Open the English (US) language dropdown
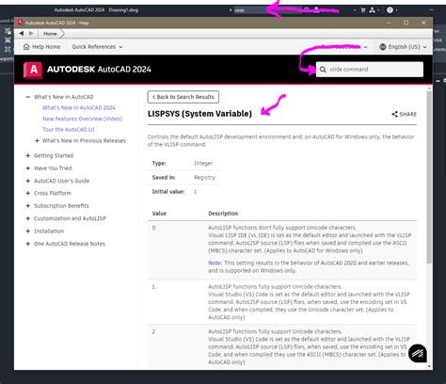The image size is (446, 384). coord(403,47)
